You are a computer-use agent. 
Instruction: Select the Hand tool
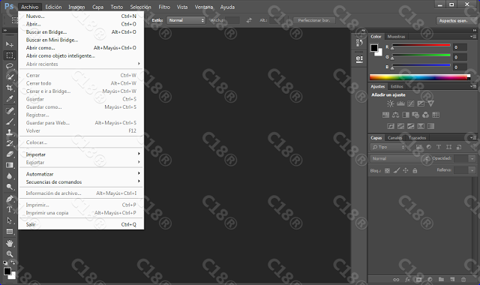pos(9,244)
